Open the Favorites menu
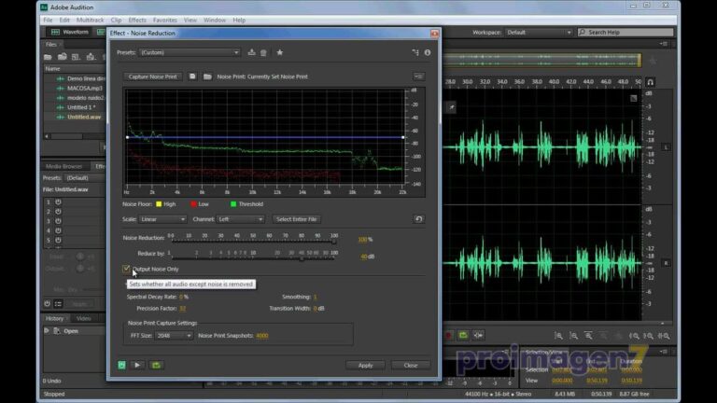717x403 pixels. 165,21
